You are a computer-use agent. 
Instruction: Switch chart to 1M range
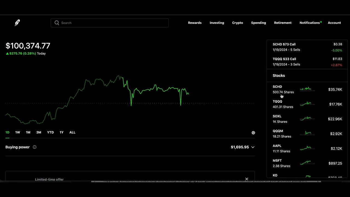28,132
